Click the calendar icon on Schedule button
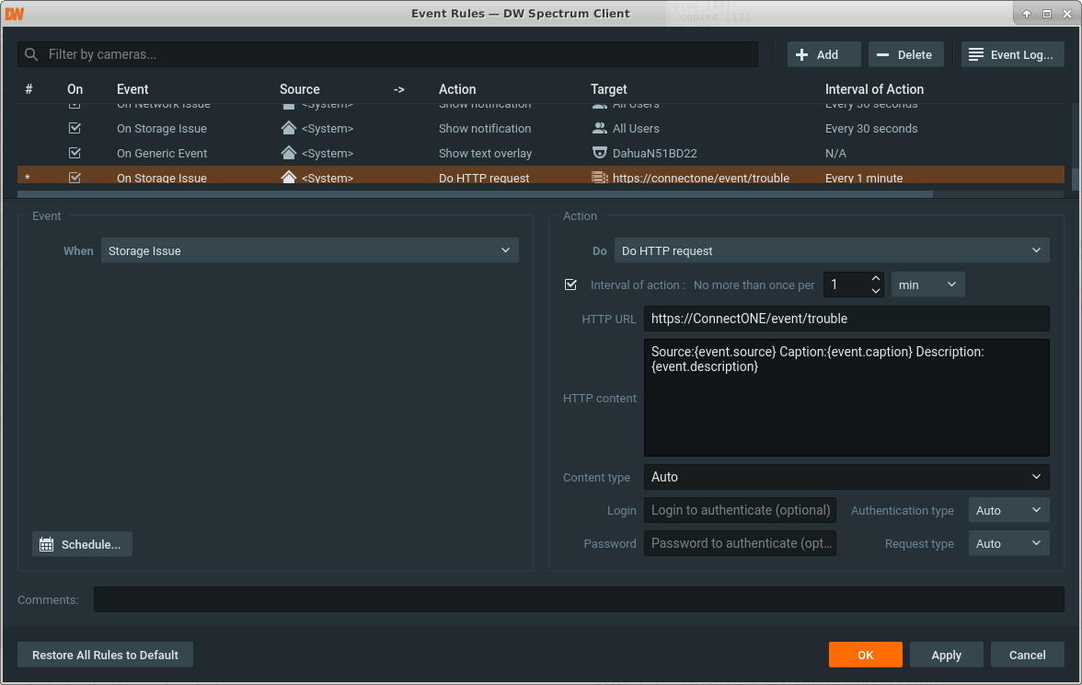 coord(47,544)
